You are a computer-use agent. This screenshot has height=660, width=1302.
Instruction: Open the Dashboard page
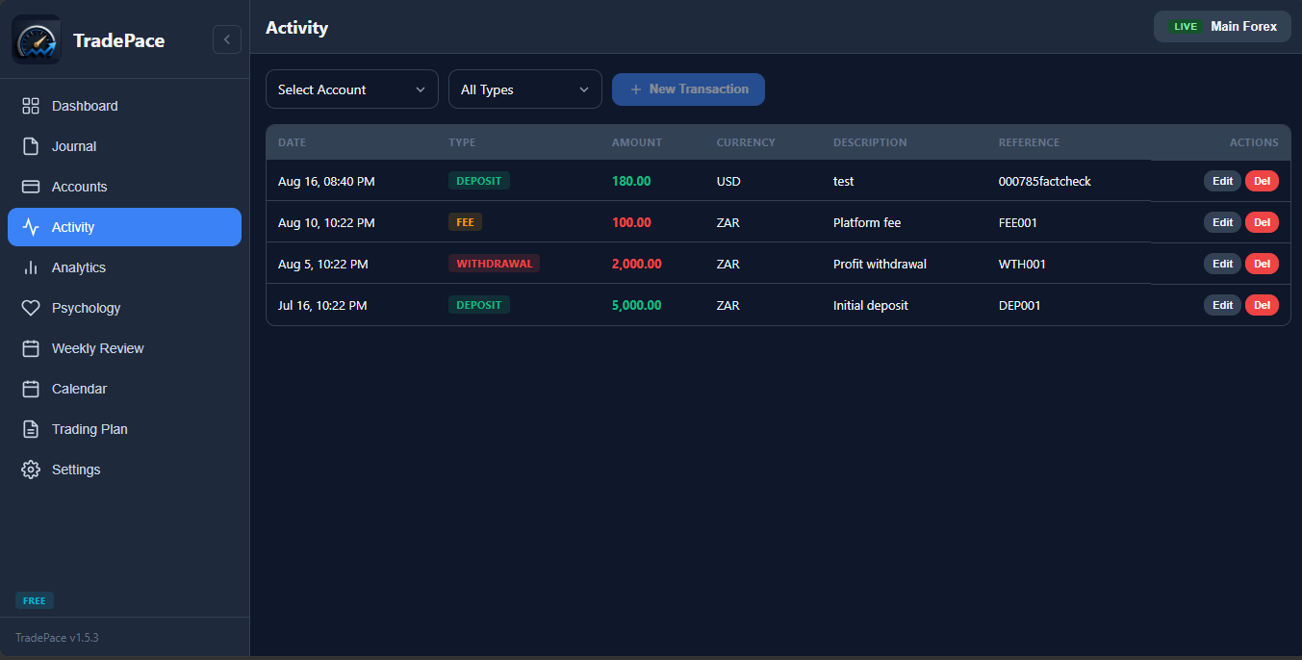124,106
